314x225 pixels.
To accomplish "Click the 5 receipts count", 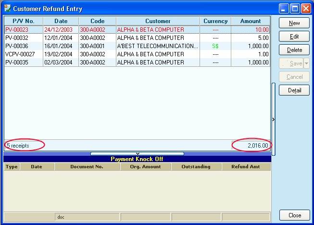I will tap(18, 146).
